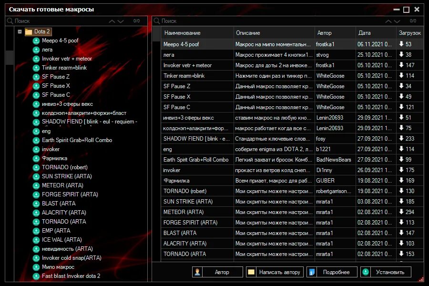Click the right panel search magnifier icon
This screenshot has width=429, height=286.
click(157, 21)
